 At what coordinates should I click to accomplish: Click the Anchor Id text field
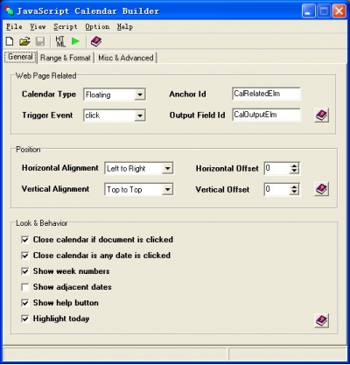tap(266, 94)
